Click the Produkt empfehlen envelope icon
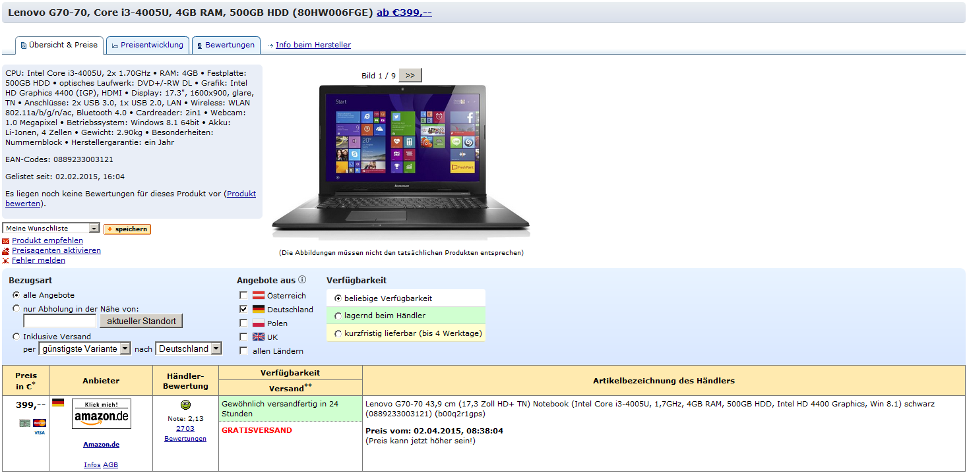The image size is (967, 473). click(x=6, y=241)
